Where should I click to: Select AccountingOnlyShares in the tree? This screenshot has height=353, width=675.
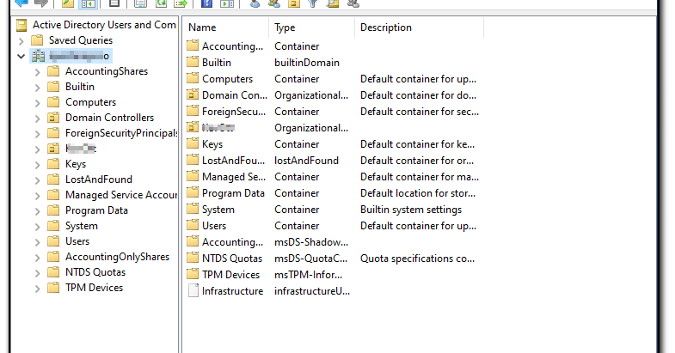(117, 257)
